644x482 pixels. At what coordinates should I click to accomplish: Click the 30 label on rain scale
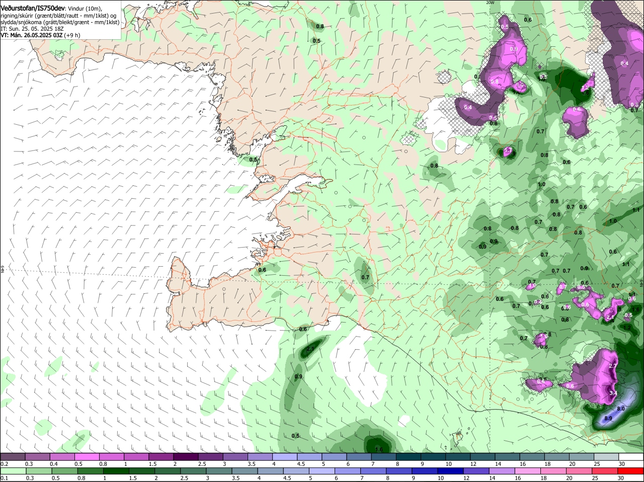(620, 478)
